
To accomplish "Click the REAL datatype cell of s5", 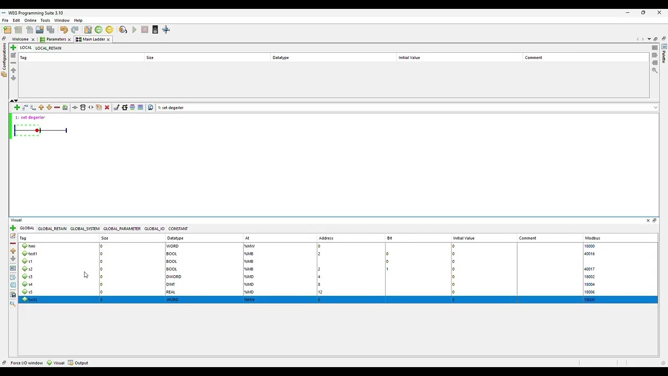I will [x=205, y=292].
